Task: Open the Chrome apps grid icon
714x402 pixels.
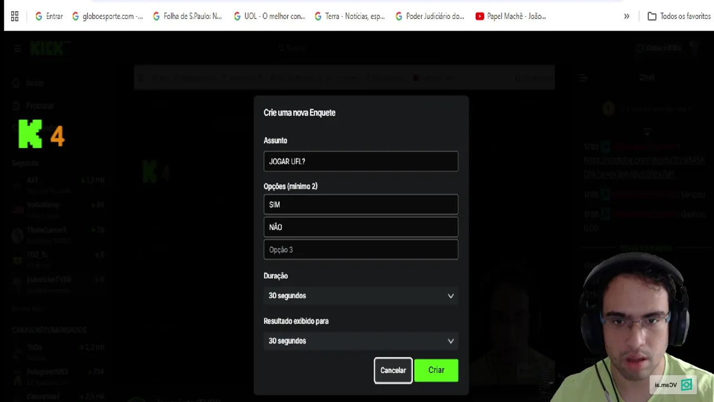Action: click(x=15, y=16)
